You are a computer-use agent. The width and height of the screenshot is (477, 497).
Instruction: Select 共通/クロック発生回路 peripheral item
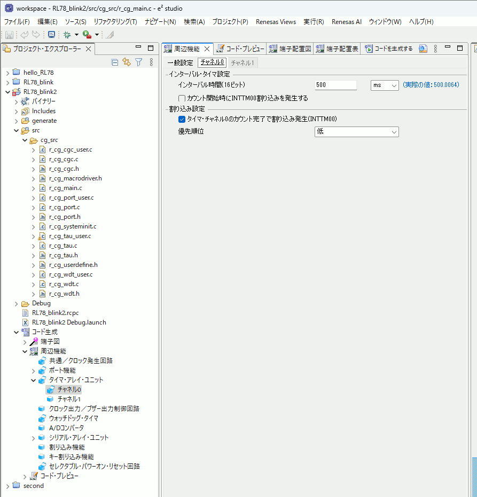tap(81, 361)
